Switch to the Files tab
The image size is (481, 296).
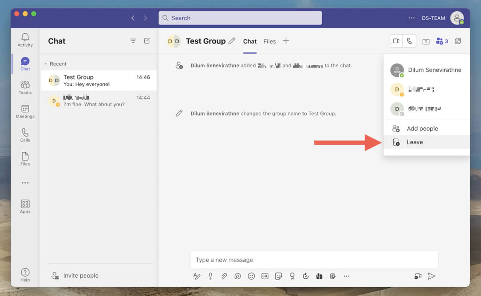[x=270, y=41]
